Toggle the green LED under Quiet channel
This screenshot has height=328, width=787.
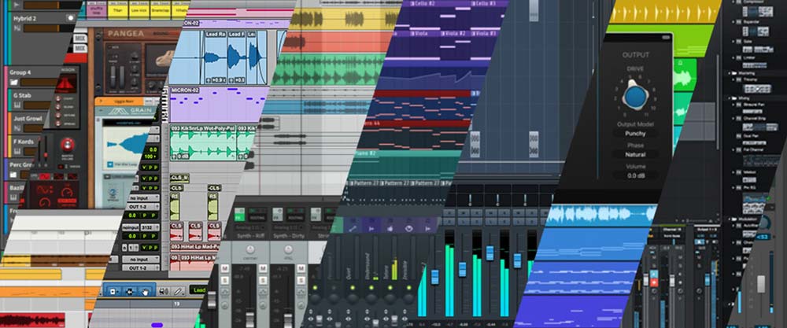click(x=353, y=287)
